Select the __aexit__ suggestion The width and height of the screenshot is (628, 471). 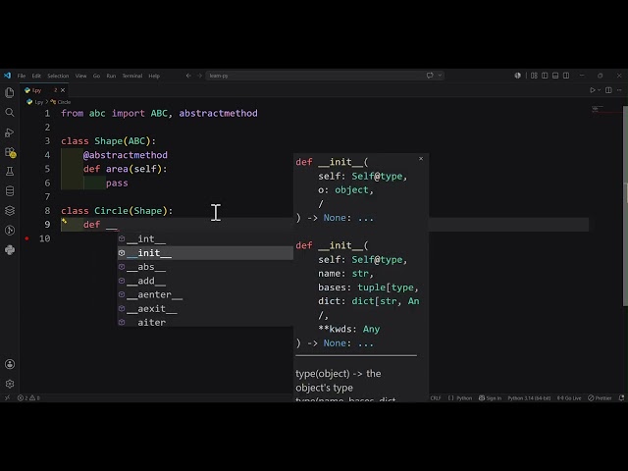(205, 309)
